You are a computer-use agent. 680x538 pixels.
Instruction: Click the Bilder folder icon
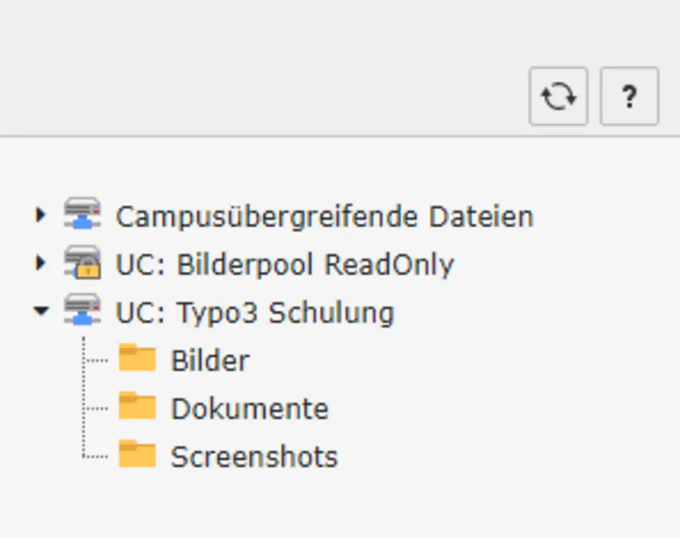(x=137, y=358)
